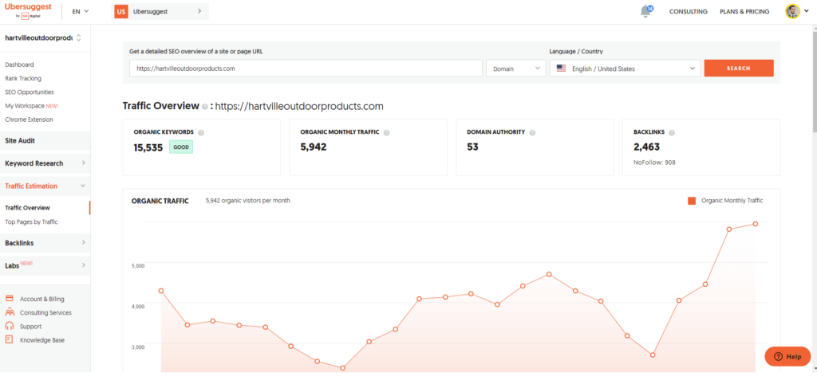Click the Account & Billing card icon

point(9,299)
